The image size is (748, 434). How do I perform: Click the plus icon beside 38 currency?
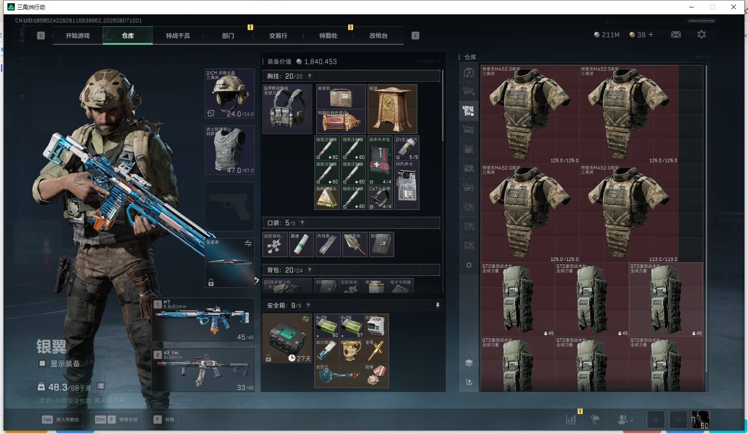point(651,35)
